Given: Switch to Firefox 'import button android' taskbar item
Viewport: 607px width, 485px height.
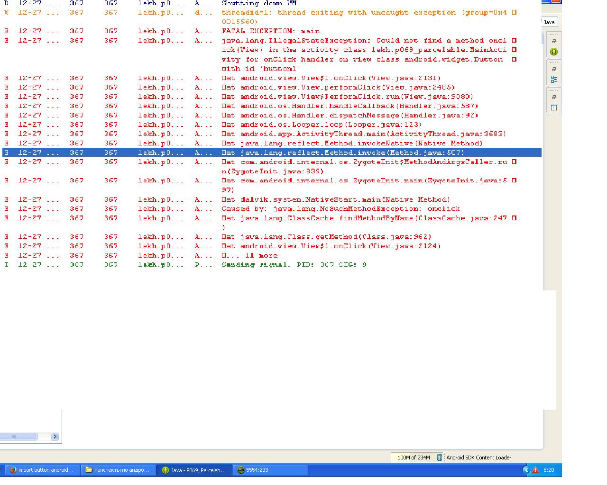Looking at the screenshot, I should point(42,470).
